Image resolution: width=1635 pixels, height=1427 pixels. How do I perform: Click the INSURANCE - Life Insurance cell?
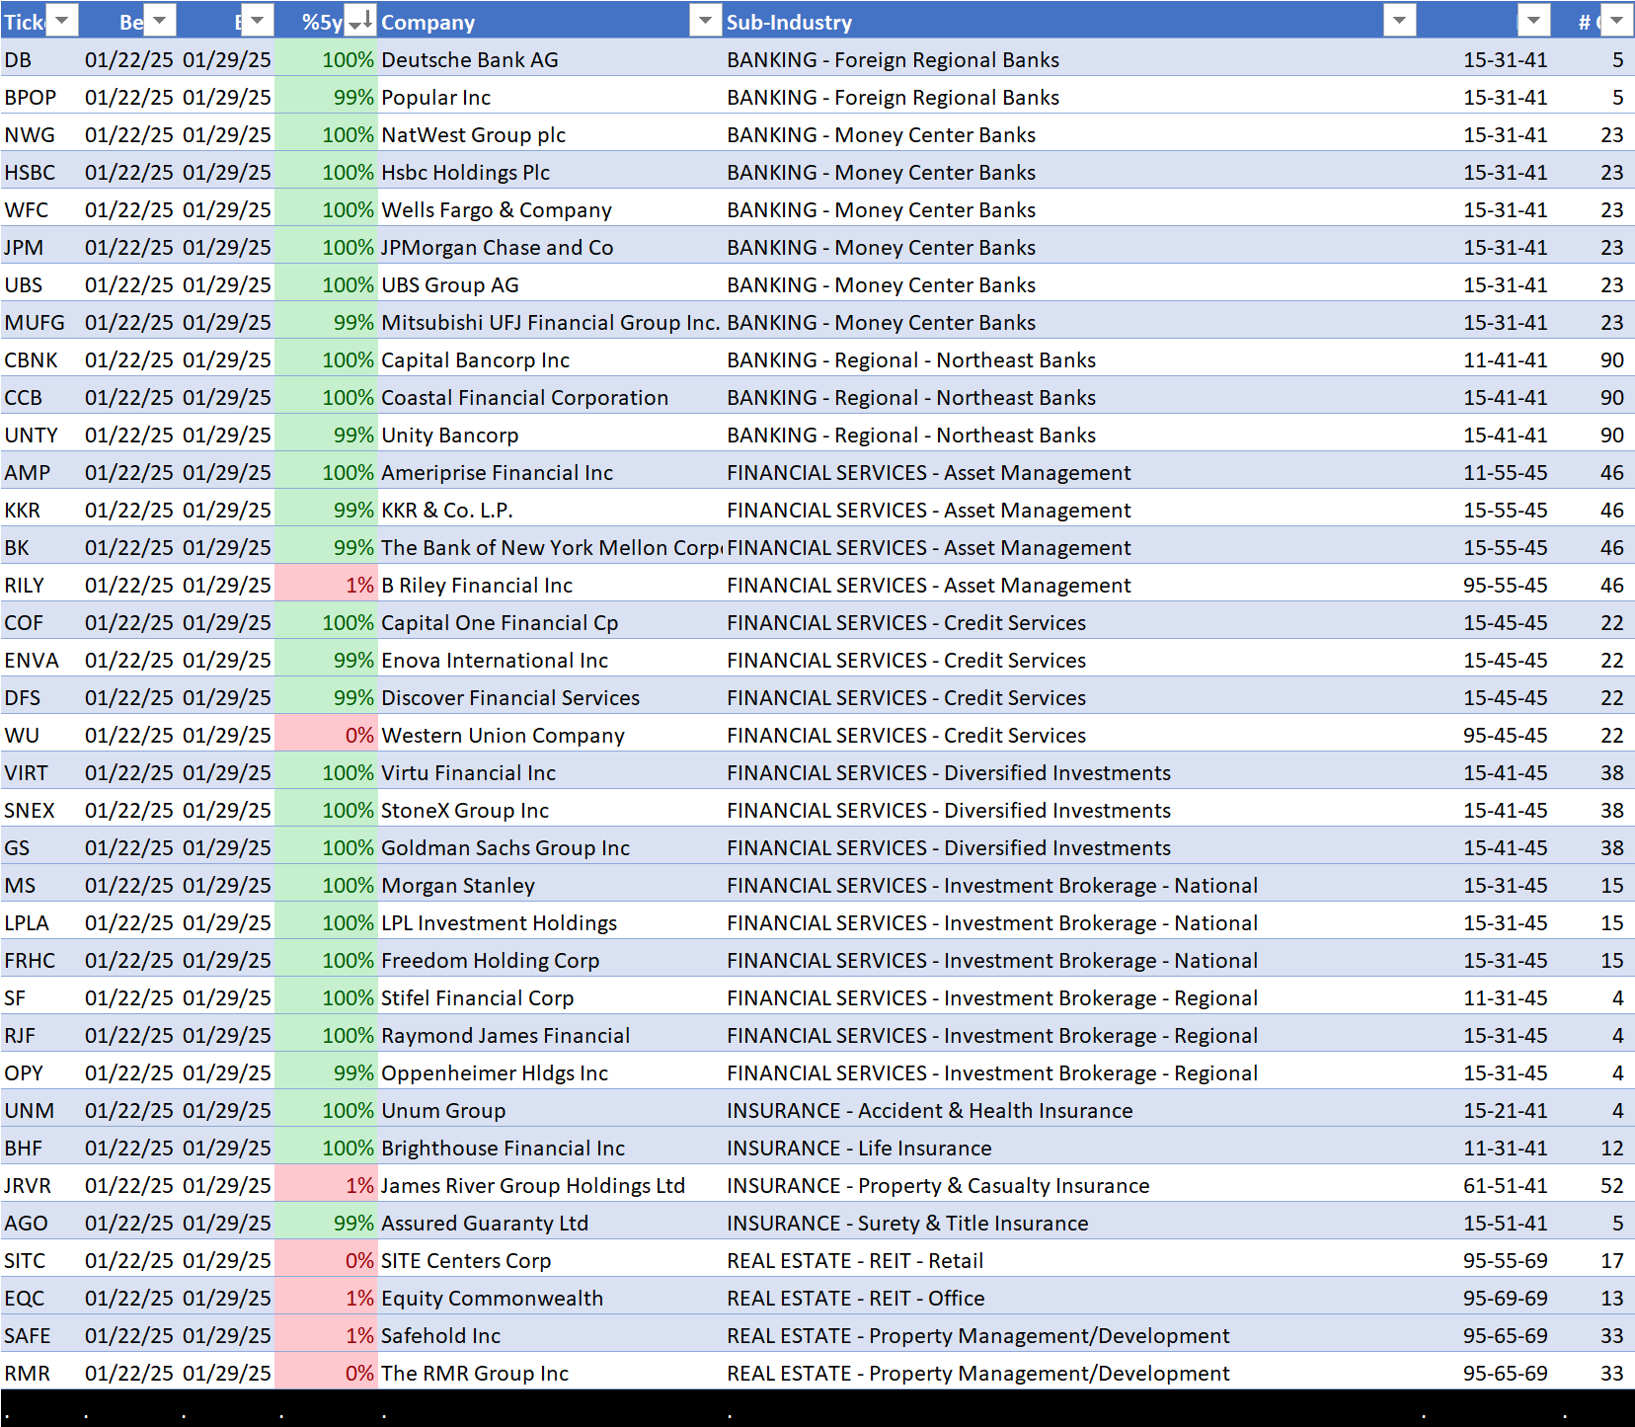859,1149
